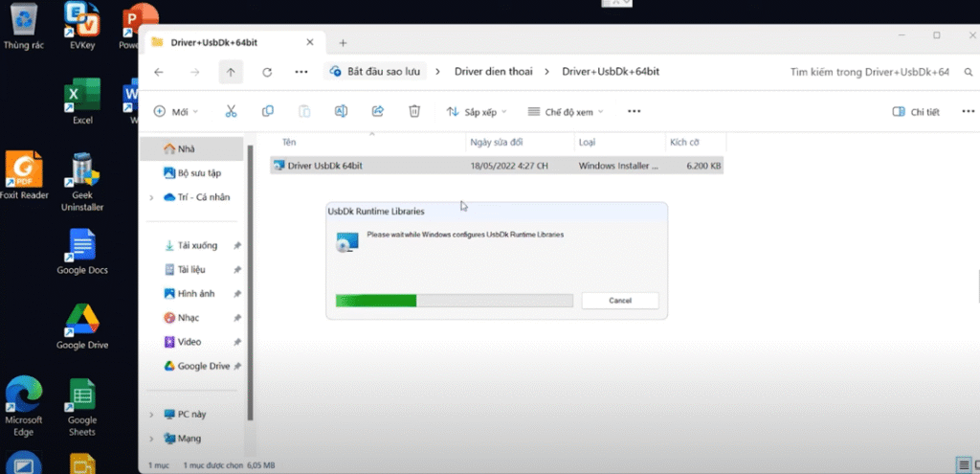Cancel the UsbDk installation

coord(620,301)
